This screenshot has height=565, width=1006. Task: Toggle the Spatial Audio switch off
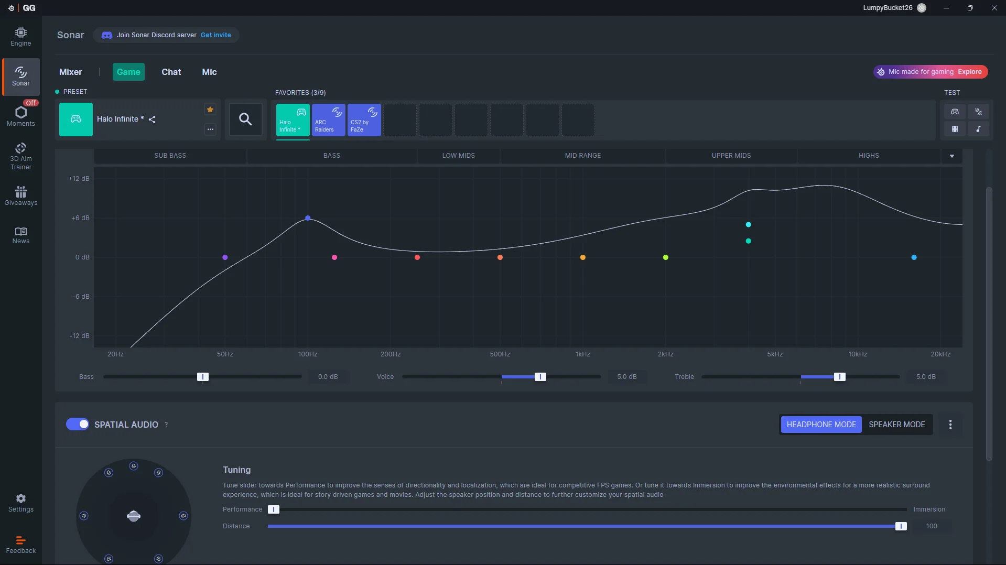78,424
